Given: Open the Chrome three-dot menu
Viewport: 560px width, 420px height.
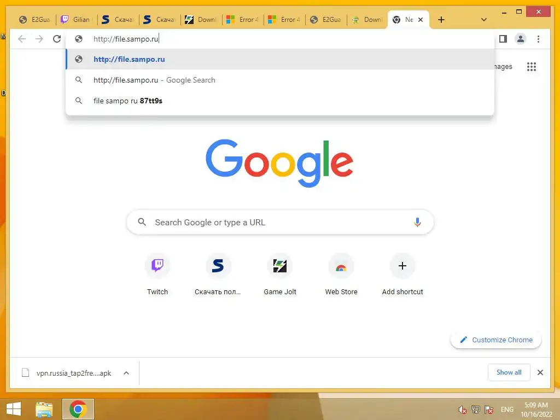Looking at the screenshot, I should pos(538,39).
